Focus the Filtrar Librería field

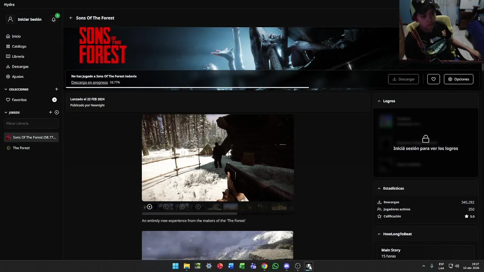click(x=31, y=124)
